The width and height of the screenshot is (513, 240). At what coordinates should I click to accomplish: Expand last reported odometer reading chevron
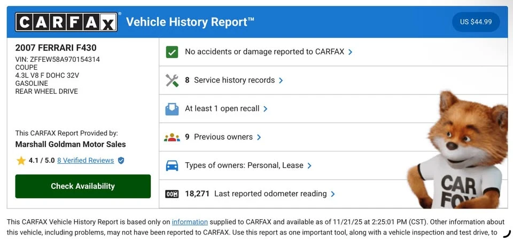(333, 194)
